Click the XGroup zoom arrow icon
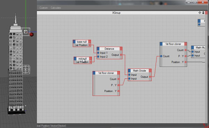This screenshot has height=128, width=209. click(203, 12)
